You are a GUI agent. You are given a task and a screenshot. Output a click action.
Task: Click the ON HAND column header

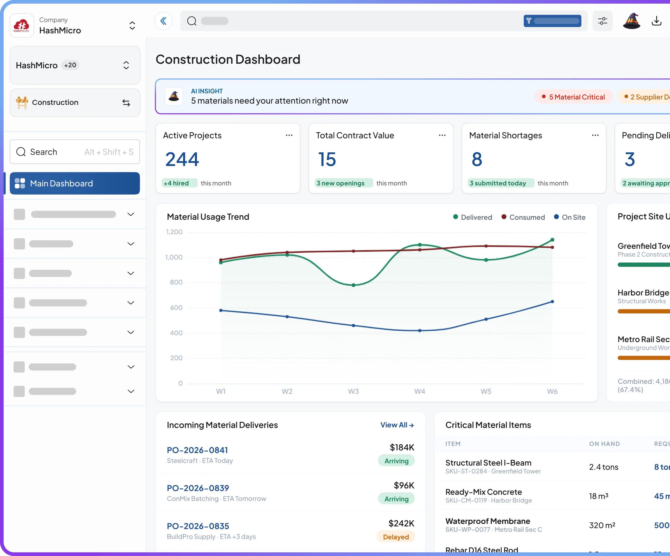(604, 444)
